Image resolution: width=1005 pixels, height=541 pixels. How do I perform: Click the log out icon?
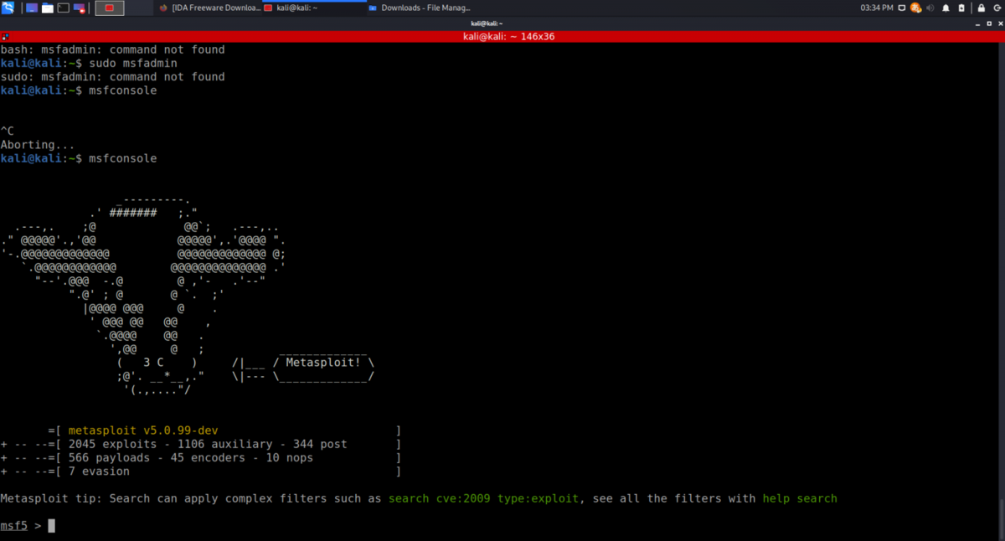click(997, 8)
